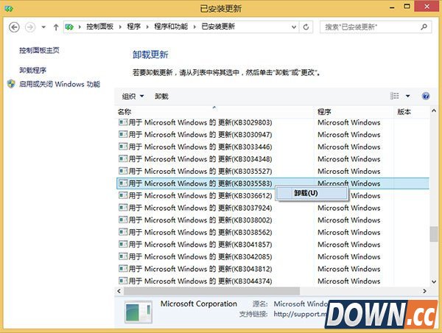Click the horizontal scrollbar thumb
This screenshot has height=333, width=442.
click(x=211, y=291)
